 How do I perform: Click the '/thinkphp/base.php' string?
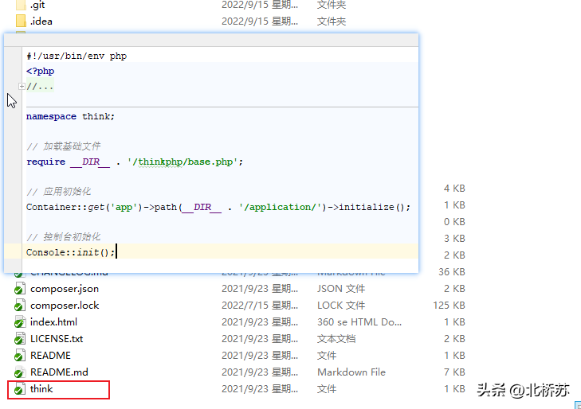[183, 162]
